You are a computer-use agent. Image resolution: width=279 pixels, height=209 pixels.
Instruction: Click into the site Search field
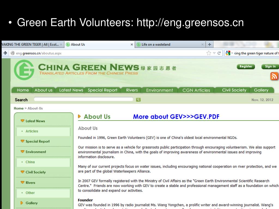tap(83, 99)
